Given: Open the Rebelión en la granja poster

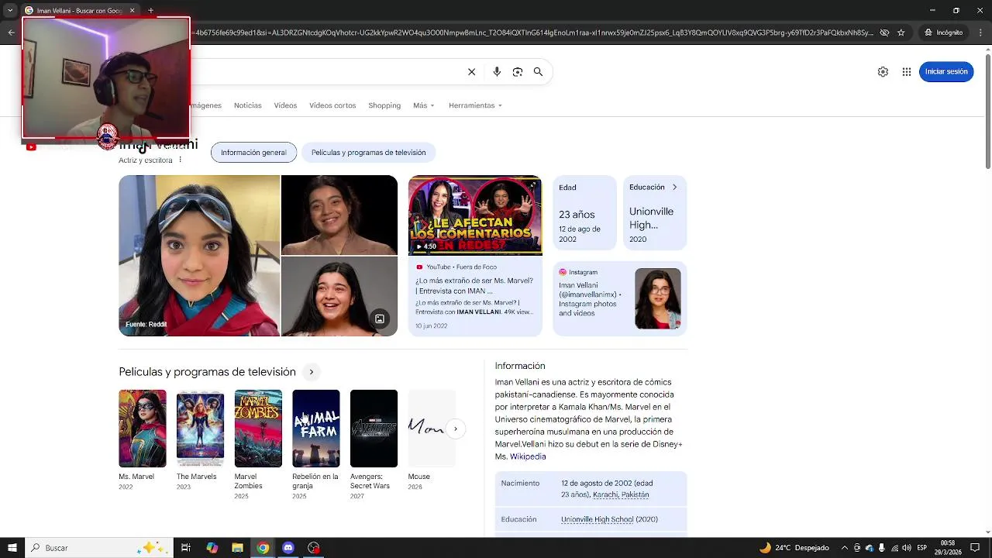Looking at the screenshot, I should (316, 429).
